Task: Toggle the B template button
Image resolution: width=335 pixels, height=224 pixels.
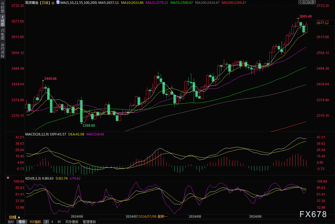Action: [52, 222]
